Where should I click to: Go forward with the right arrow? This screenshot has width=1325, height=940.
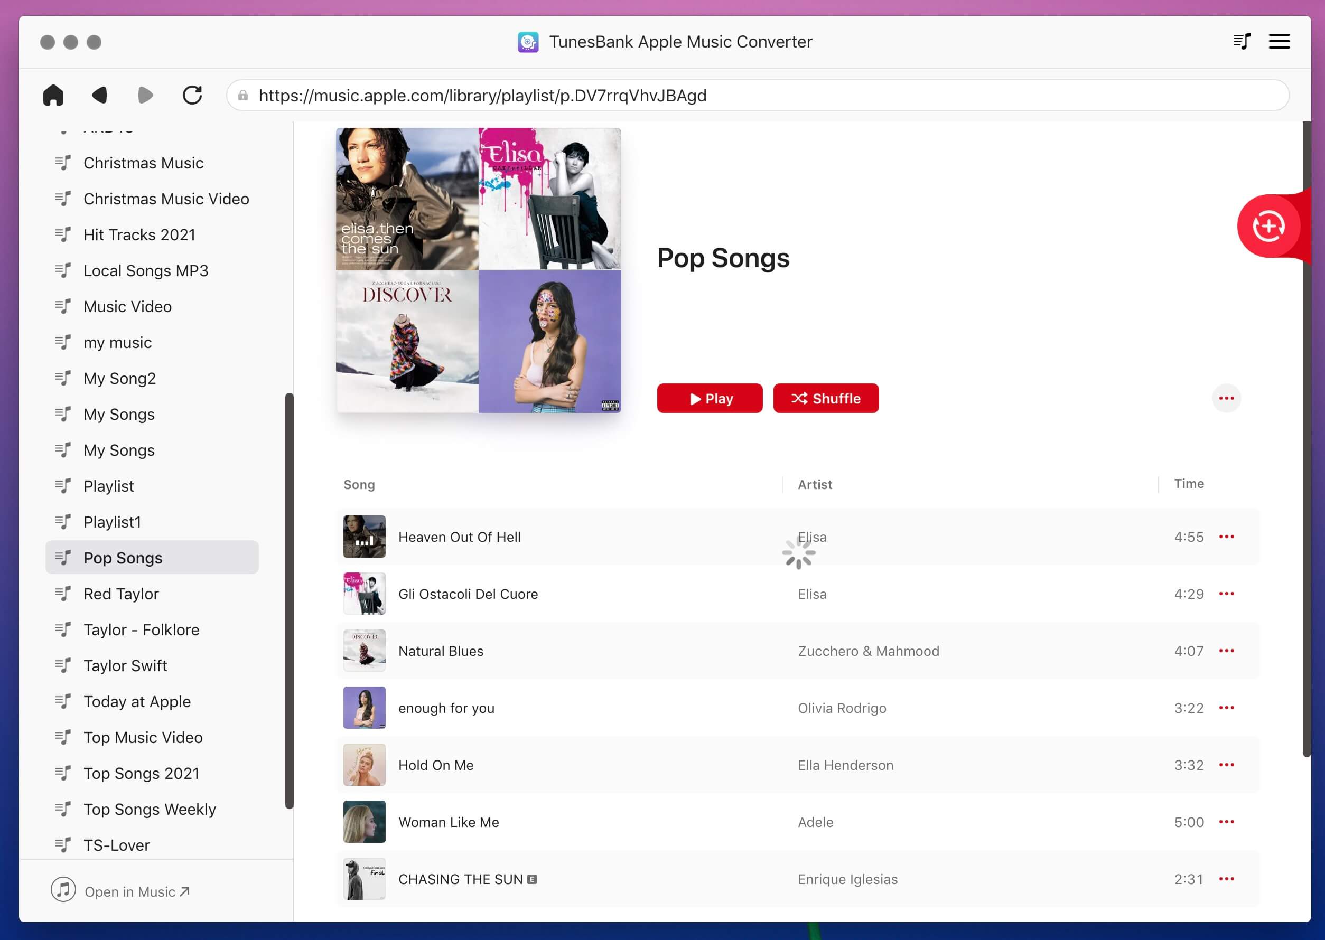pyautogui.click(x=145, y=95)
